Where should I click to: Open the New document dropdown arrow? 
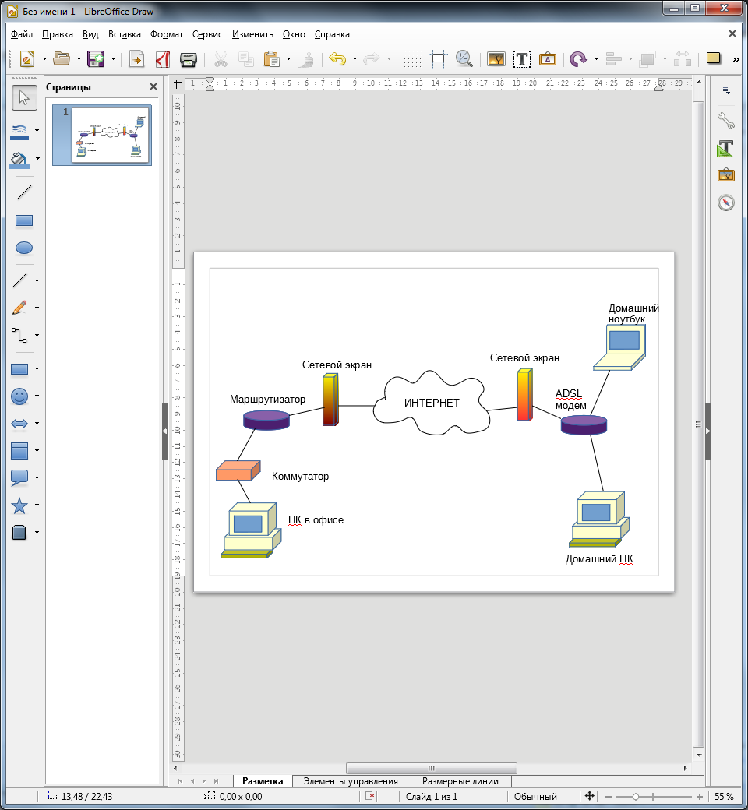pyautogui.click(x=44, y=59)
